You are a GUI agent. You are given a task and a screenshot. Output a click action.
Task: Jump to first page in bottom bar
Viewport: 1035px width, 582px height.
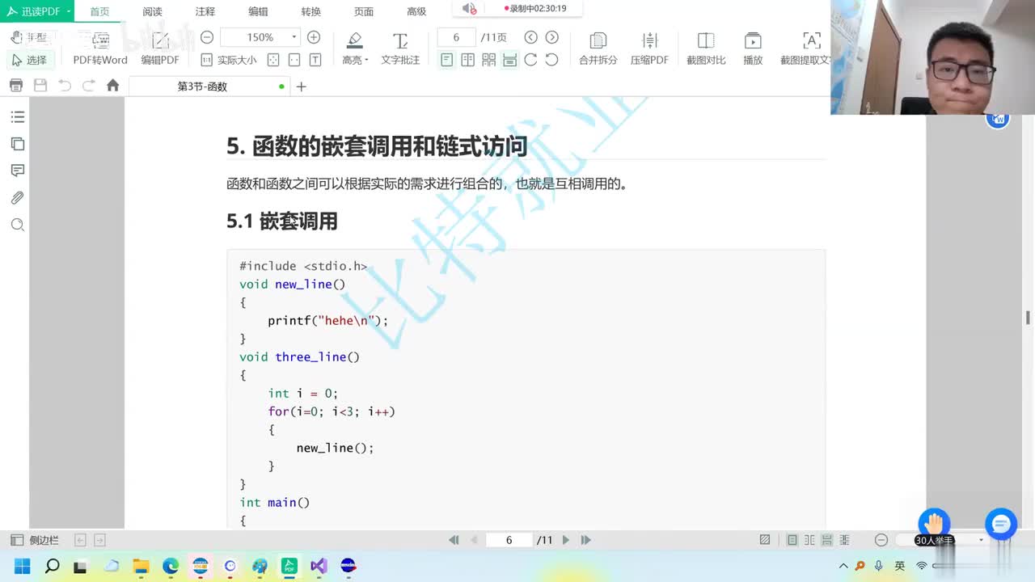pos(454,540)
